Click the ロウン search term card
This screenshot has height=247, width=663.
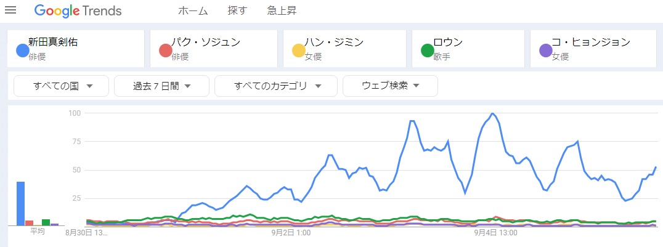(448, 43)
